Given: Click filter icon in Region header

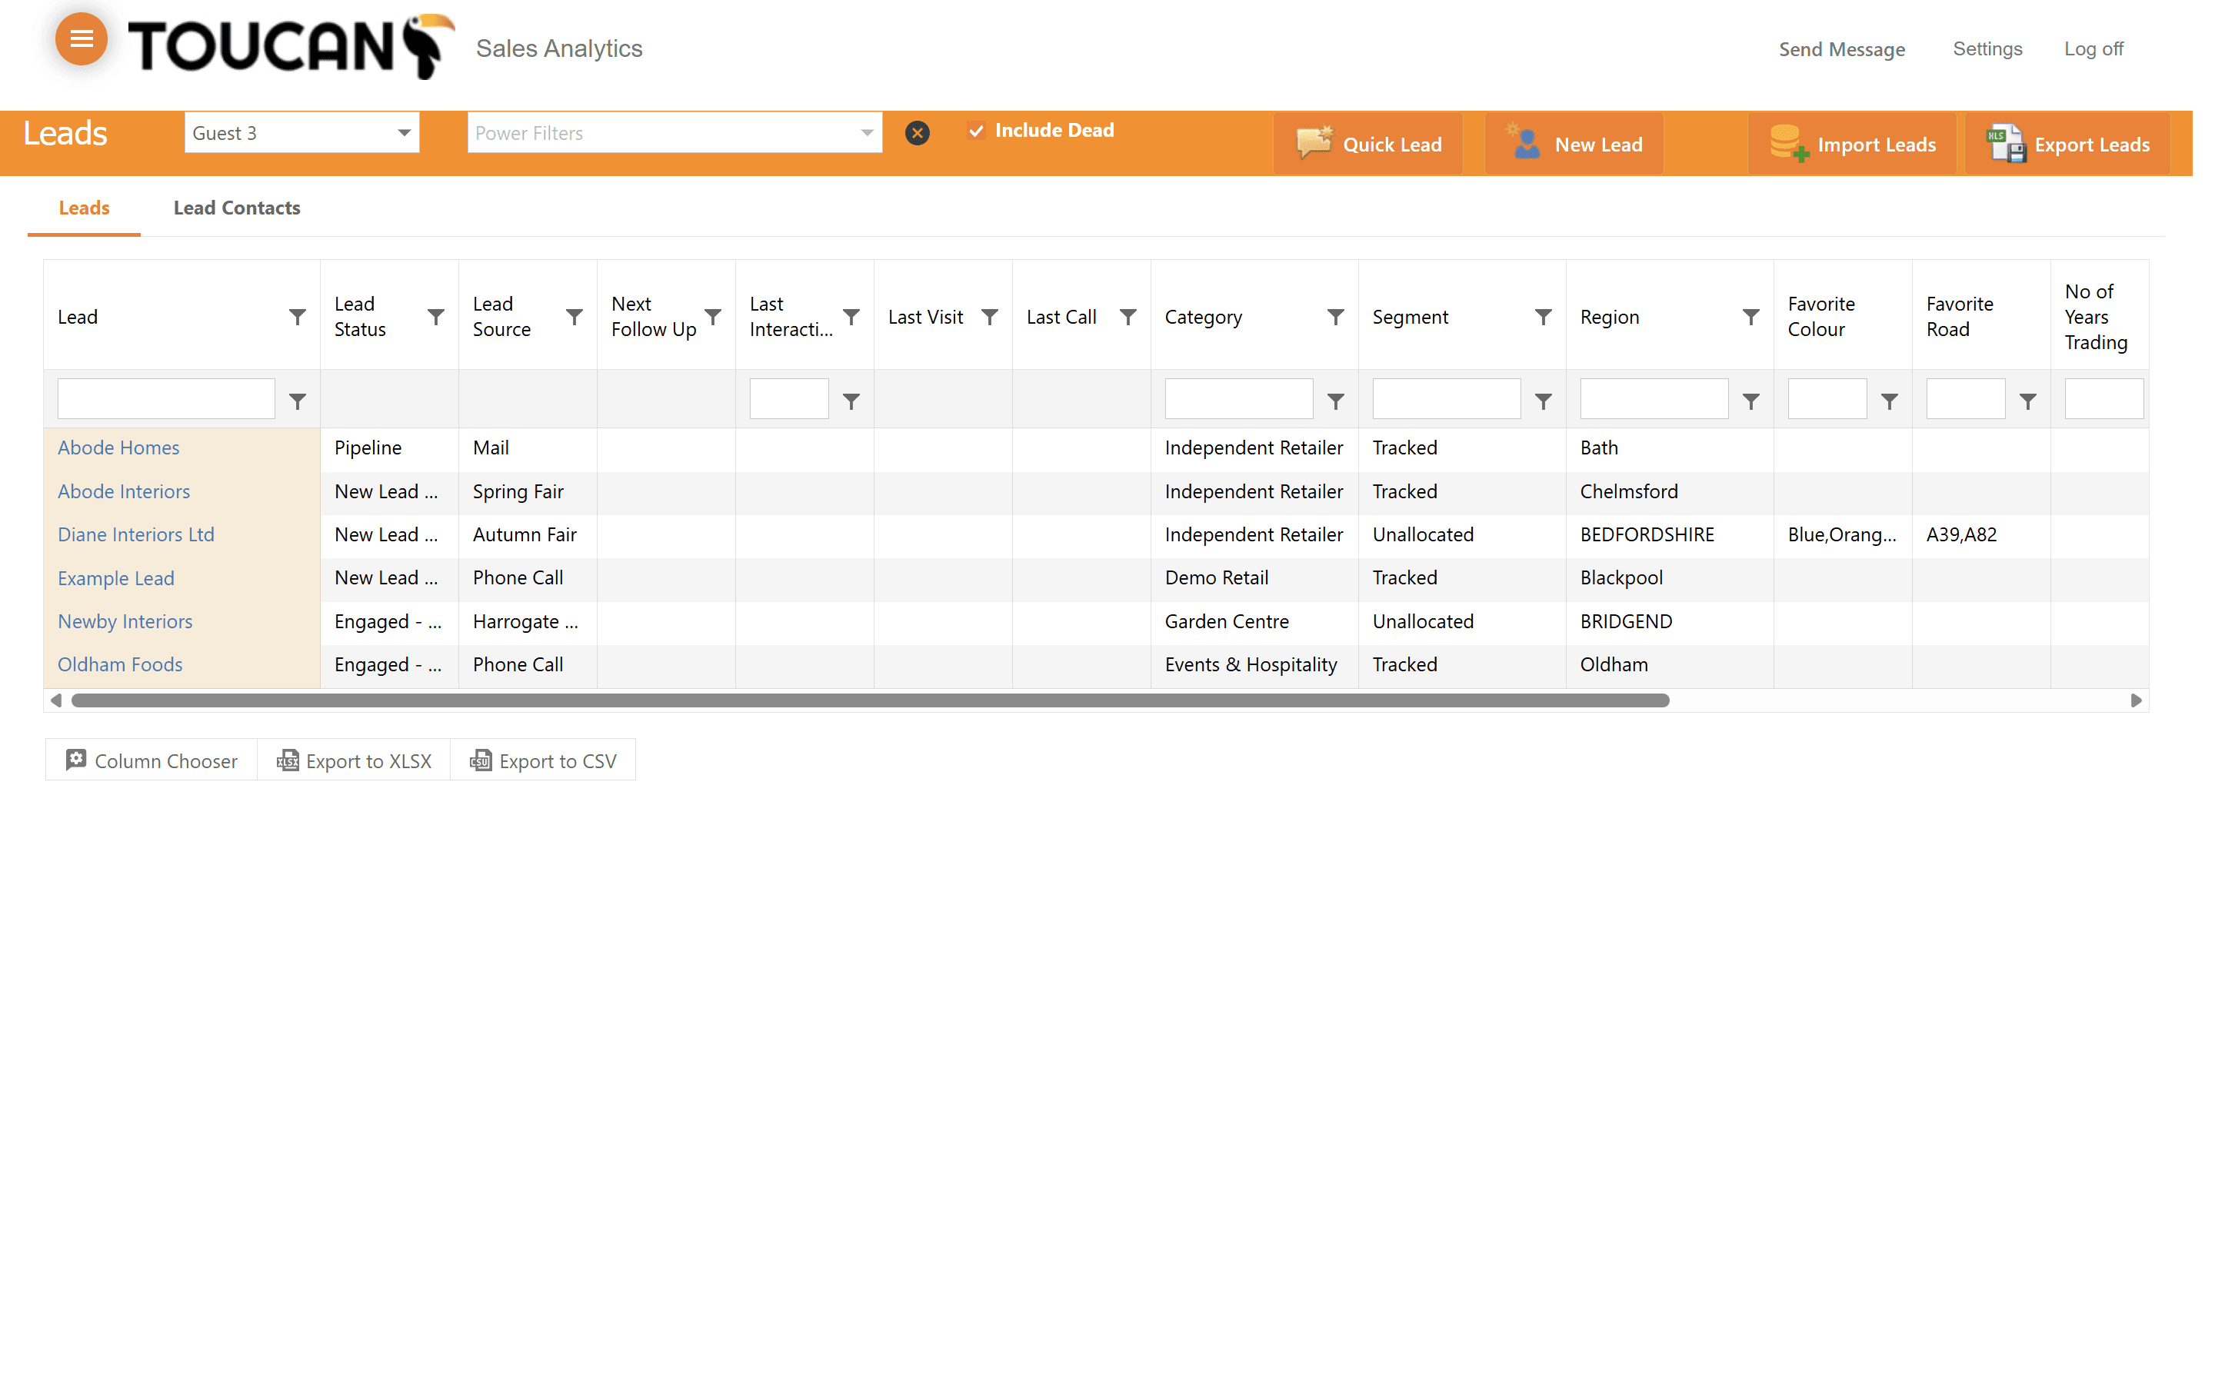Looking at the screenshot, I should 1751,317.
